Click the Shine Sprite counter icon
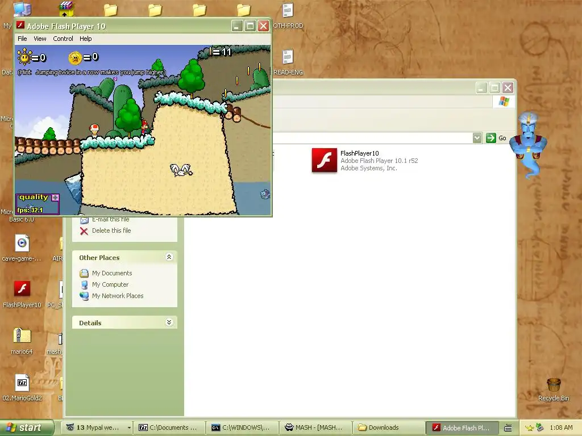The height and width of the screenshot is (436, 582). (24, 57)
